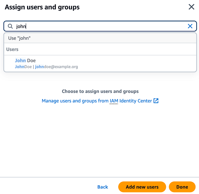Viewport: 199px width, 194px height.
Task: Click the johndoe@example.org email text
Action: click(57, 67)
